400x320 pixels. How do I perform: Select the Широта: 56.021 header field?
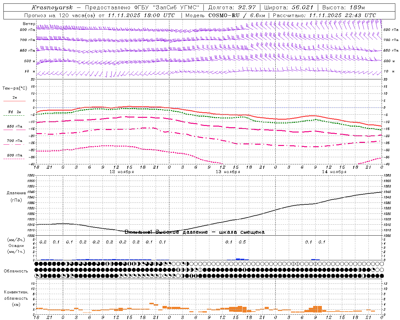(289, 7)
